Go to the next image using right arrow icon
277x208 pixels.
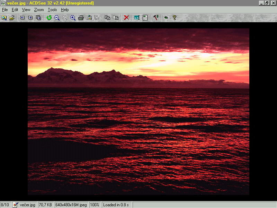pyautogui.click(x=30, y=18)
